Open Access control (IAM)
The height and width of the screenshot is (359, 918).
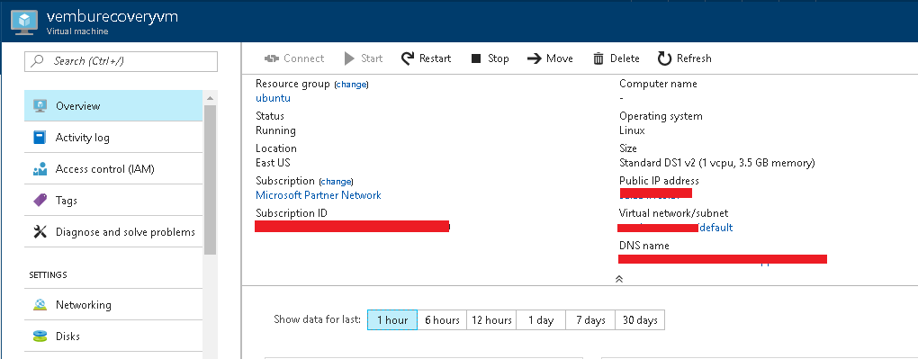pos(113,169)
